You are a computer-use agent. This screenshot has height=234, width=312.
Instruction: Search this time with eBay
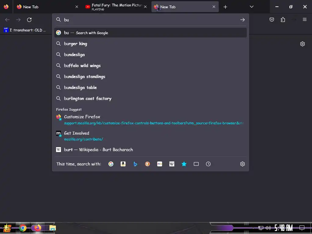(x=160, y=164)
